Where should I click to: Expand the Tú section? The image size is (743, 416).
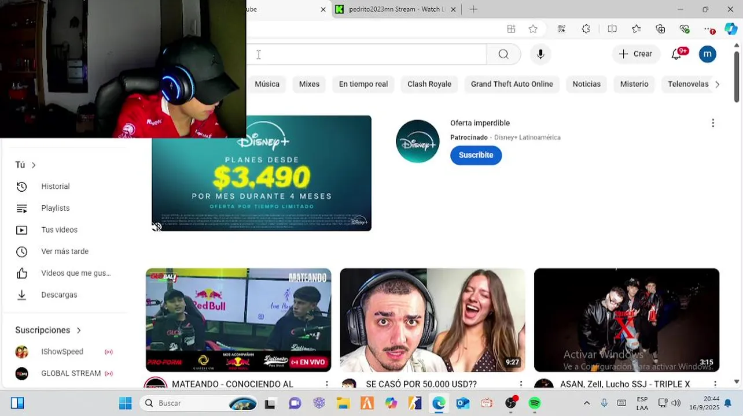pos(25,165)
